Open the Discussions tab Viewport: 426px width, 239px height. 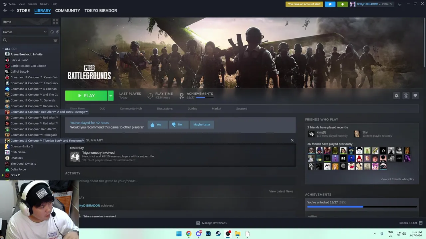[165, 109]
